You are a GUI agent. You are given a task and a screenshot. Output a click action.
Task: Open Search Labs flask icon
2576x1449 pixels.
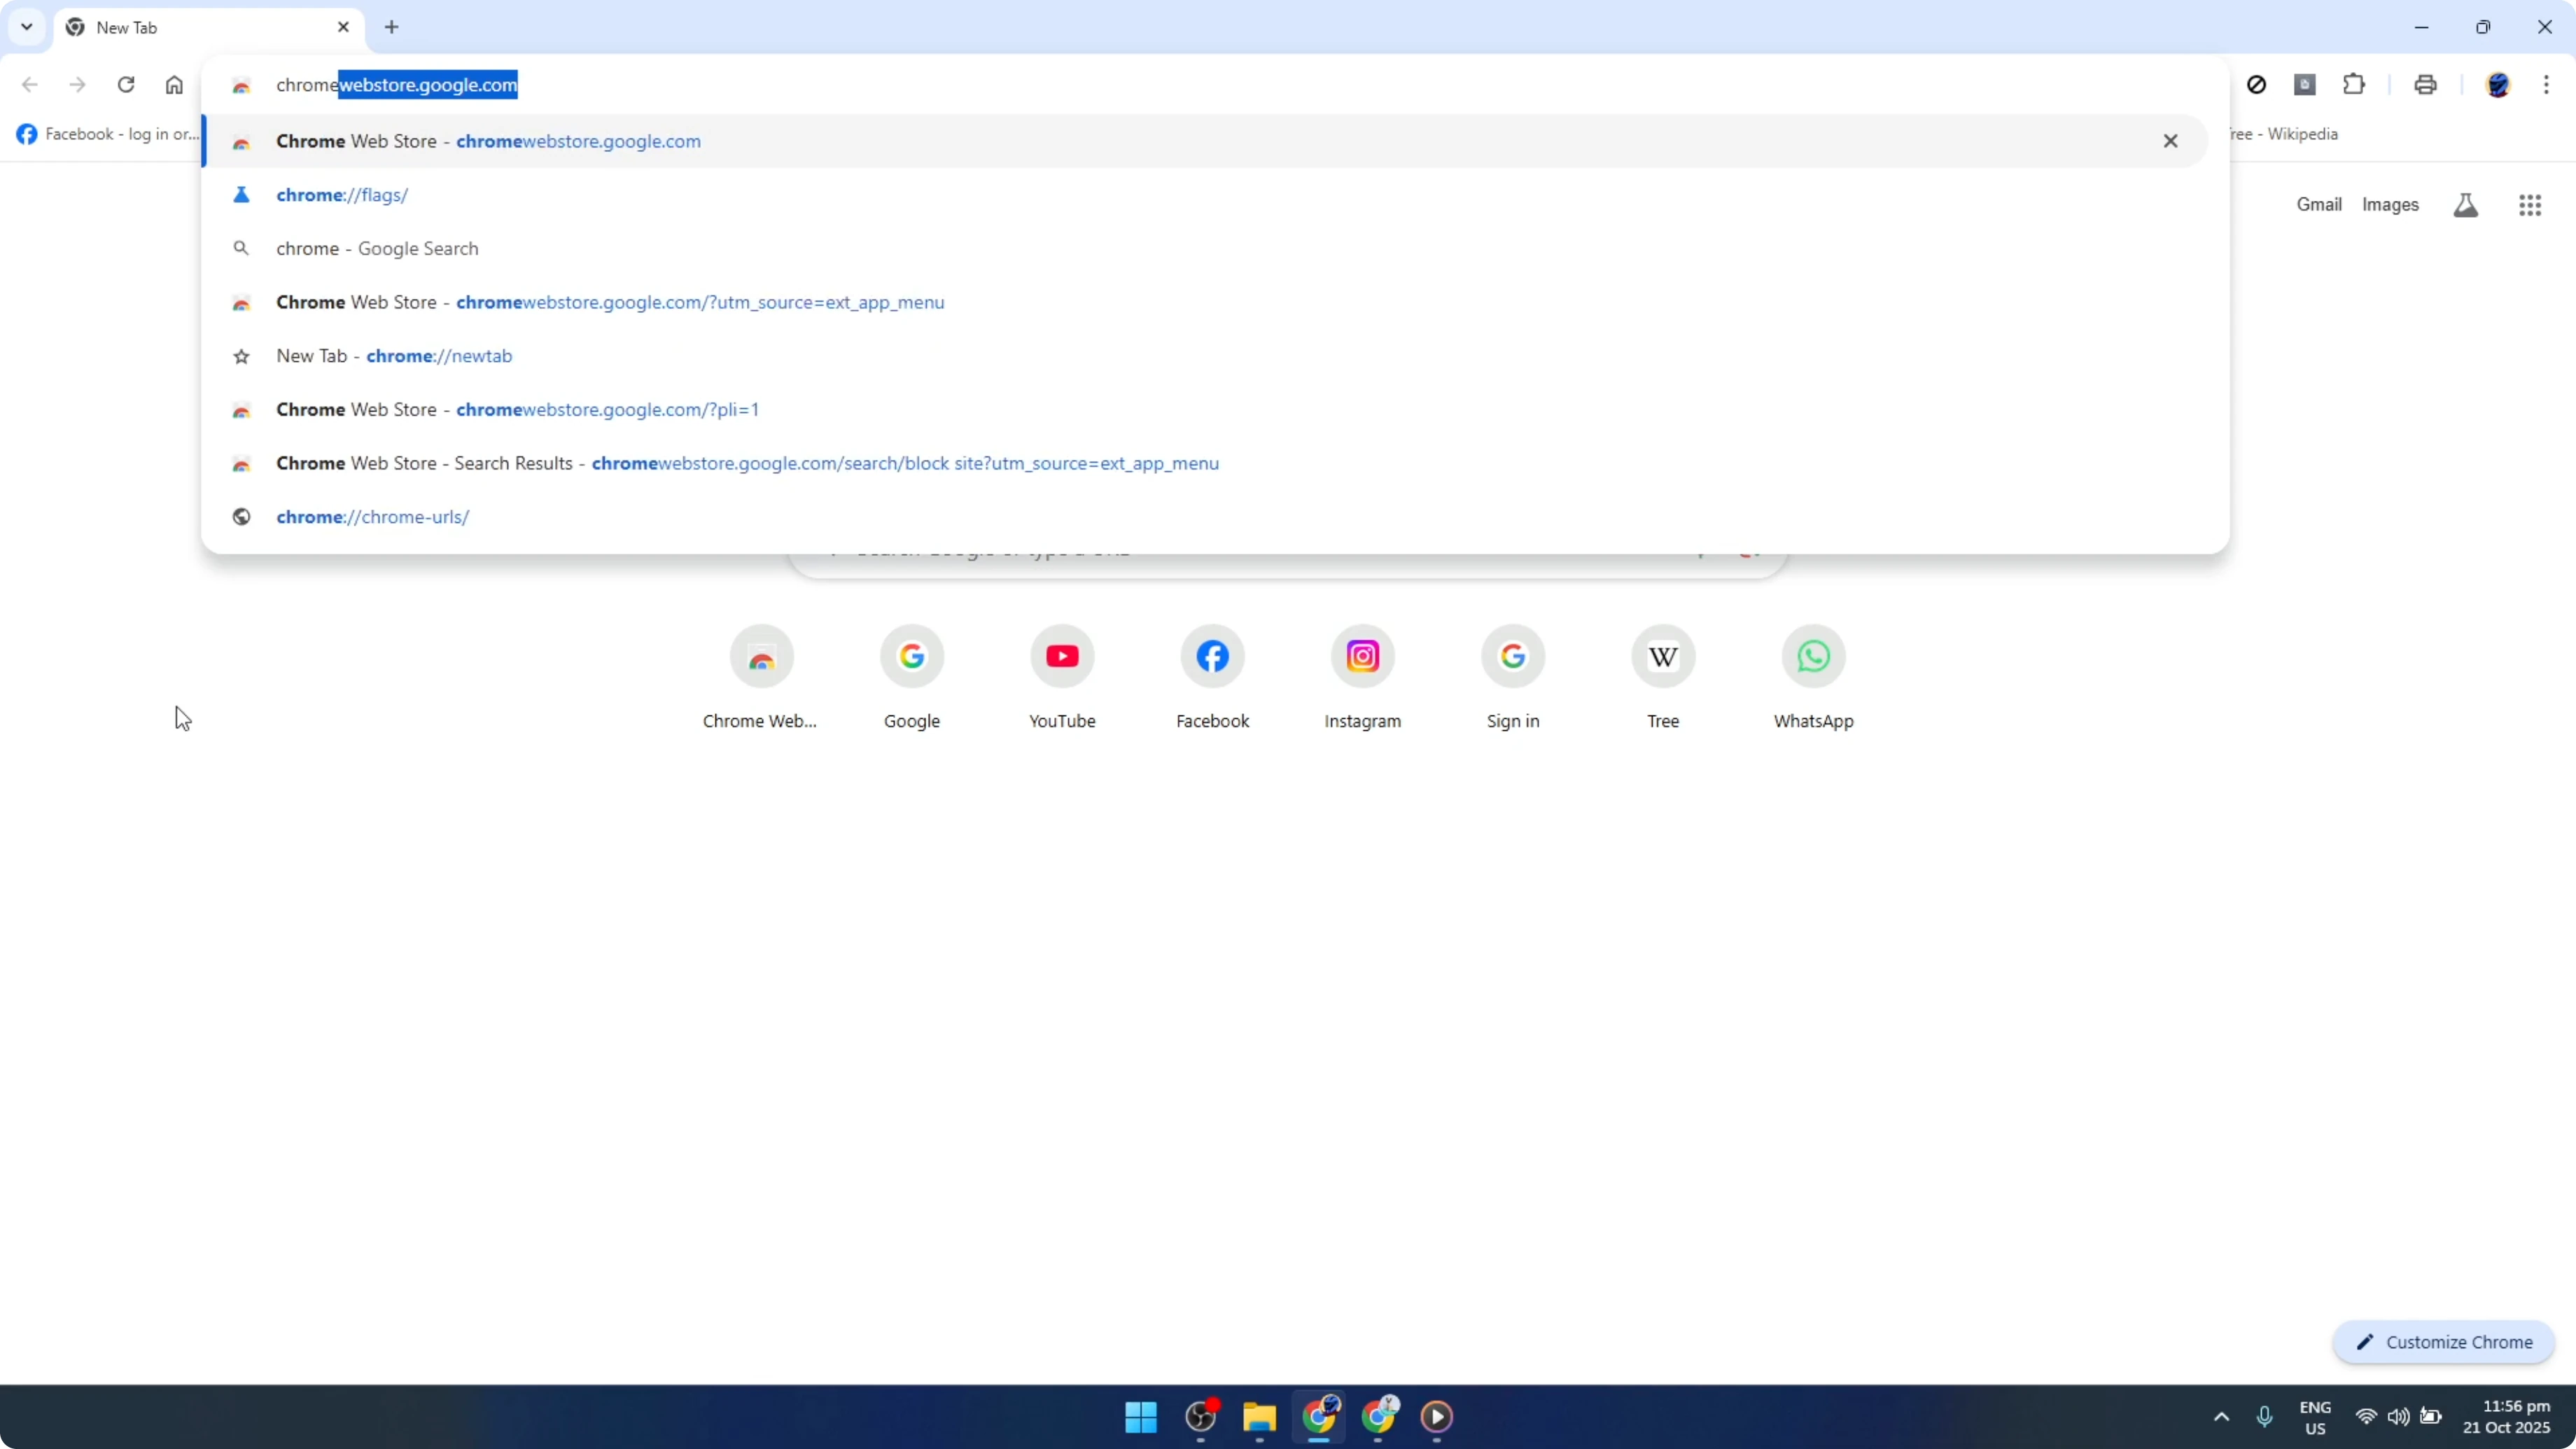pyautogui.click(x=2466, y=205)
